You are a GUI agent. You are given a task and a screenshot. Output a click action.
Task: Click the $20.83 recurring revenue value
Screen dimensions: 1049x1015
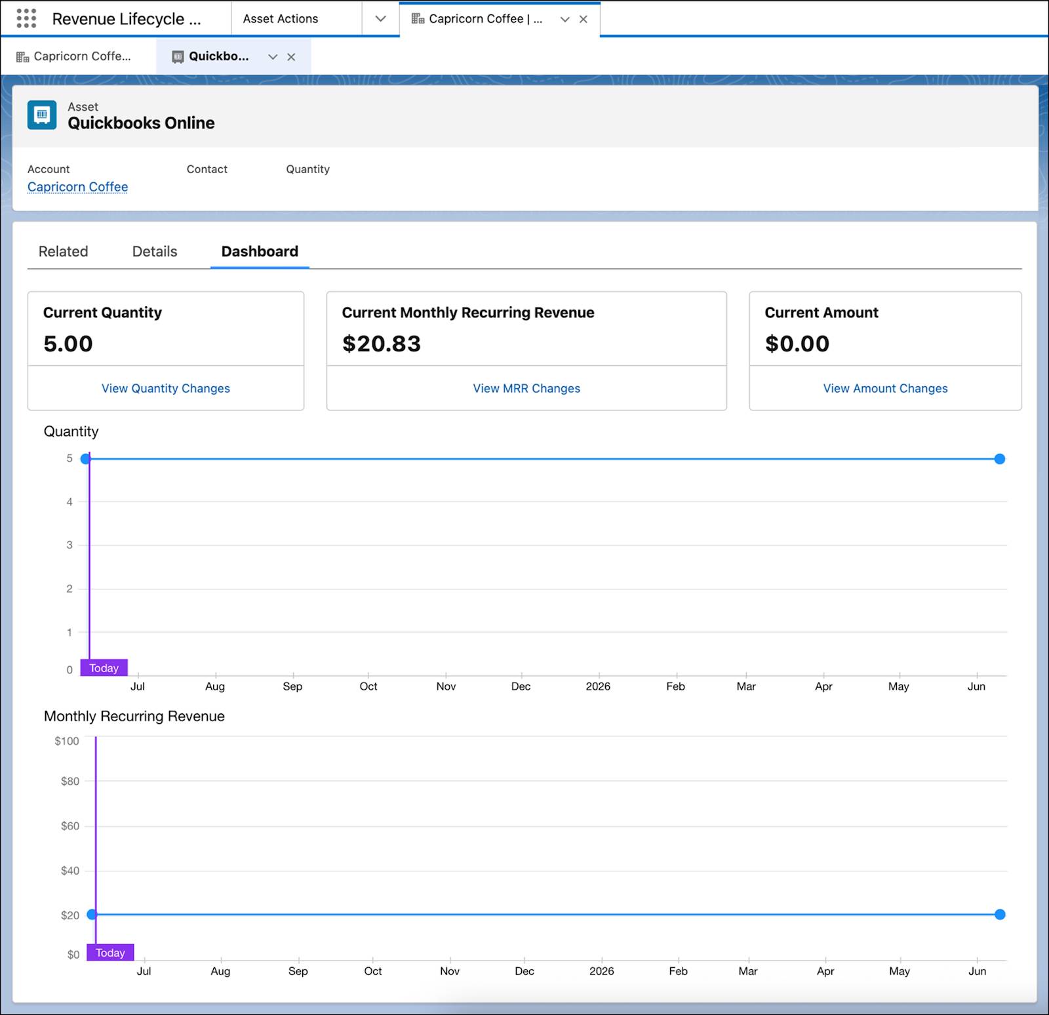[382, 344]
